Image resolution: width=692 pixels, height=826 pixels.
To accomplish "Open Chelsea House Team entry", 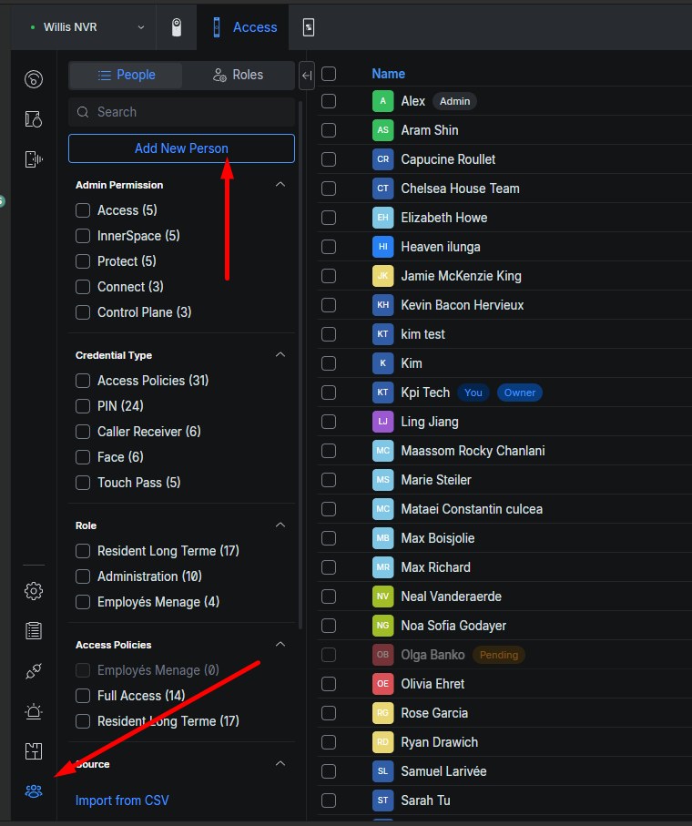I will coord(460,189).
